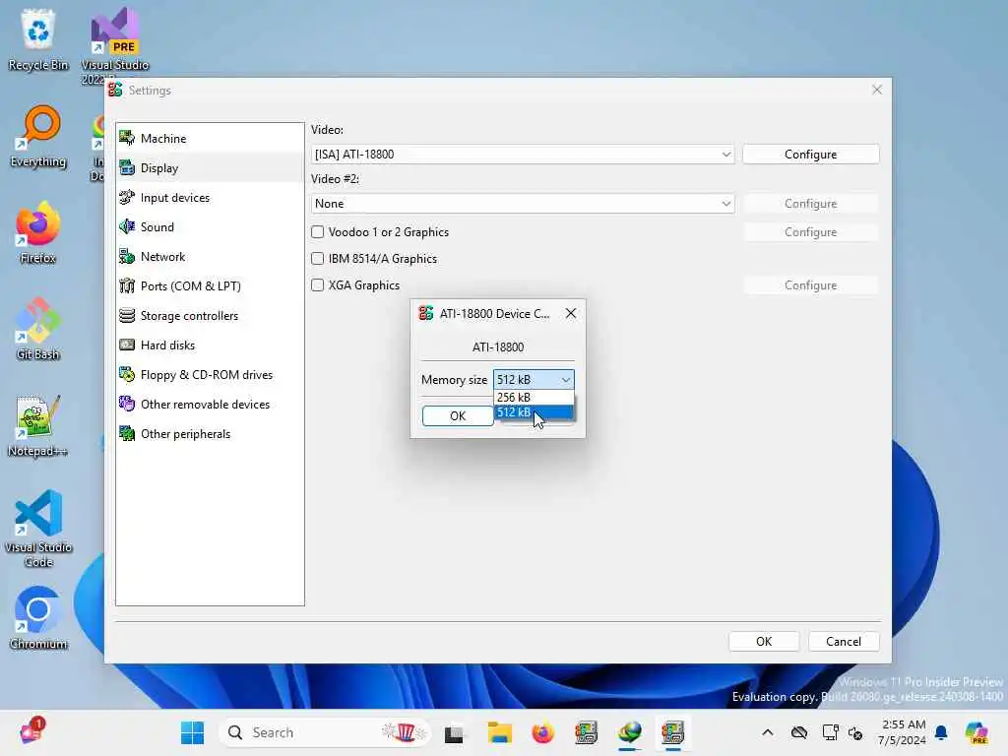Select the Display category icon

pos(127,167)
